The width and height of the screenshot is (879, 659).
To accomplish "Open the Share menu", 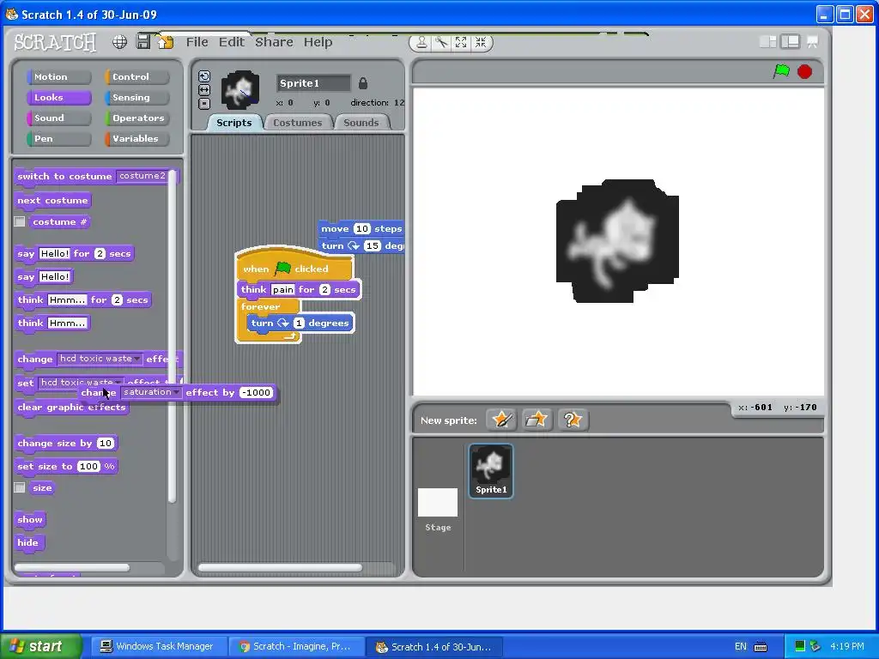I will coord(274,42).
